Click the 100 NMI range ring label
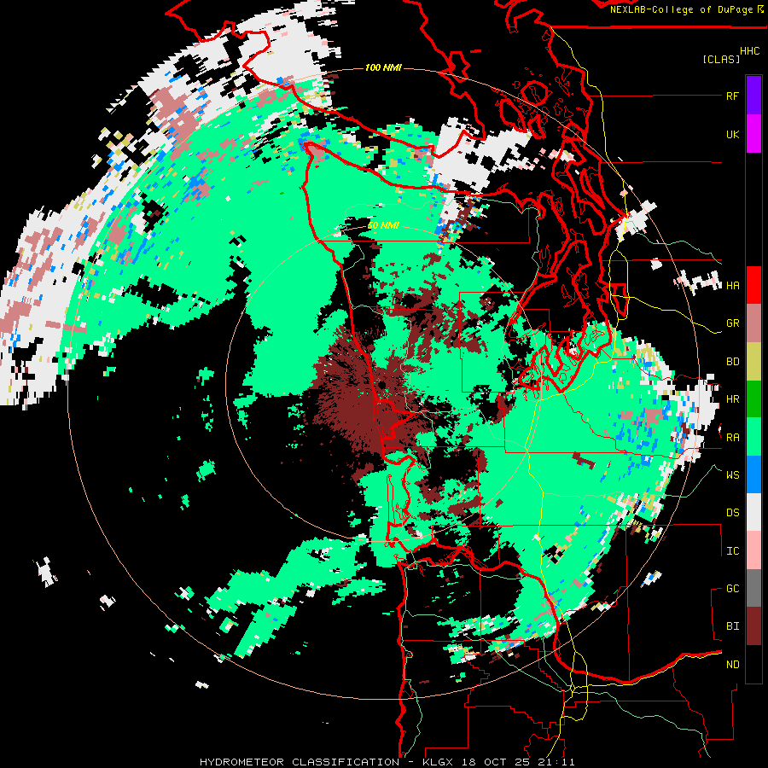Image resolution: width=768 pixels, height=768 pixels. coord(383,67)
